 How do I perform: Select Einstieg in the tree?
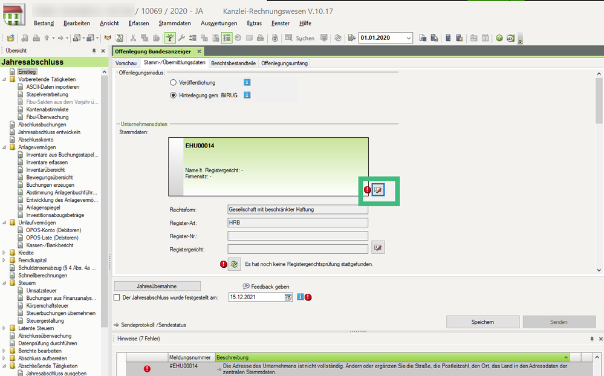tap(27, 72)
